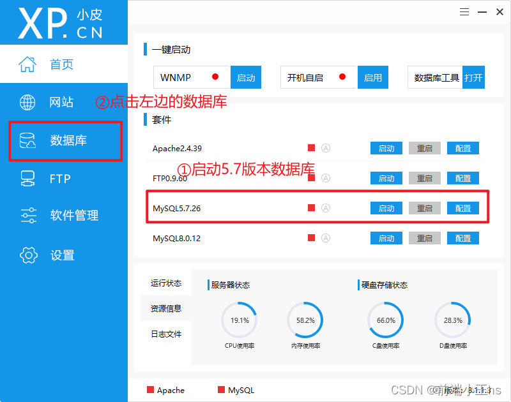Click the 一键启动 heading
The image size is (511, 402).
click(171, 50)
